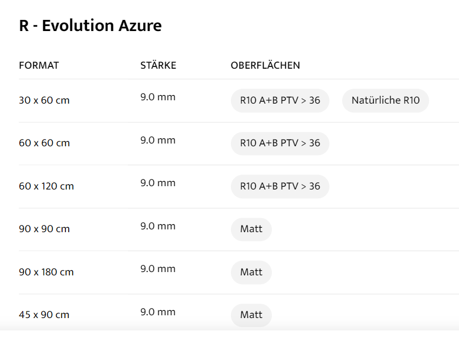Click the FORMAT column header

pos(39,65)
